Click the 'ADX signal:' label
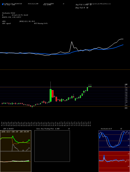This screenshot has height=172, width=130. point(6,23)
